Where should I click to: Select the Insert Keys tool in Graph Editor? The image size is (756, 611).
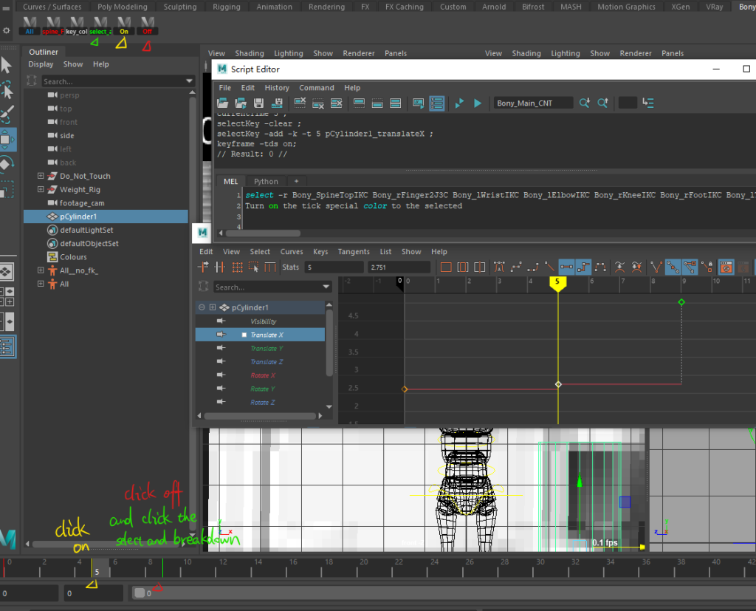click(x=220, y=267)
